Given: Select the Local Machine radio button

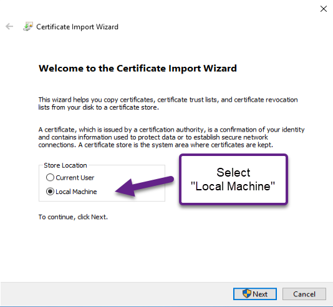Looking at the screenshot, I should (x=50, y=192).
